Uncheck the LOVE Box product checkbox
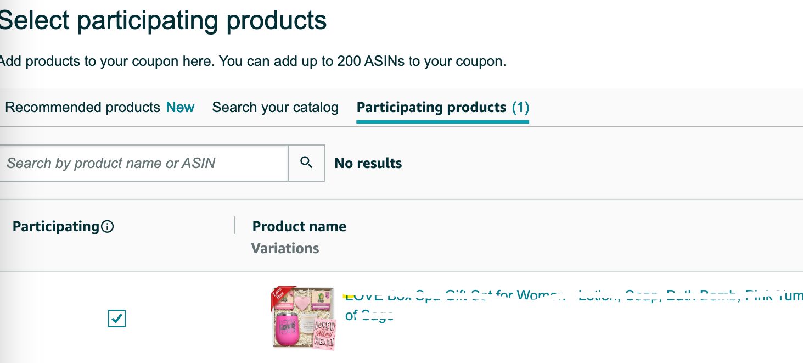Viewport: 803px width, 363px height. [117, 318]
